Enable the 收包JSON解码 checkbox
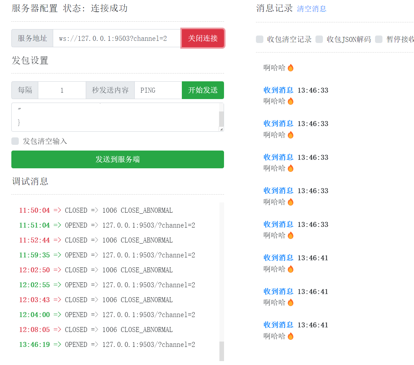 point(319,39)
